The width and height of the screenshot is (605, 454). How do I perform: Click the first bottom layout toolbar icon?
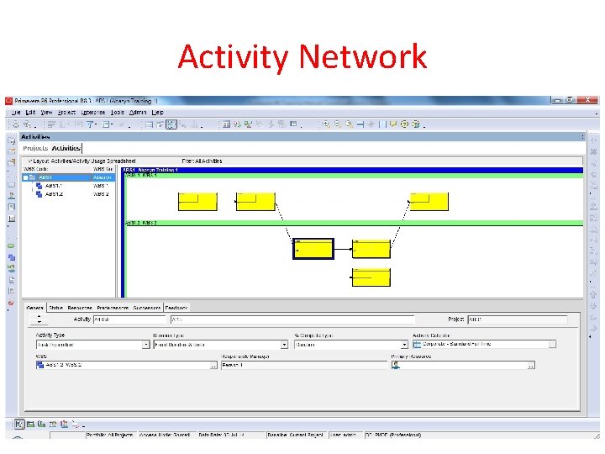[19, 425]
